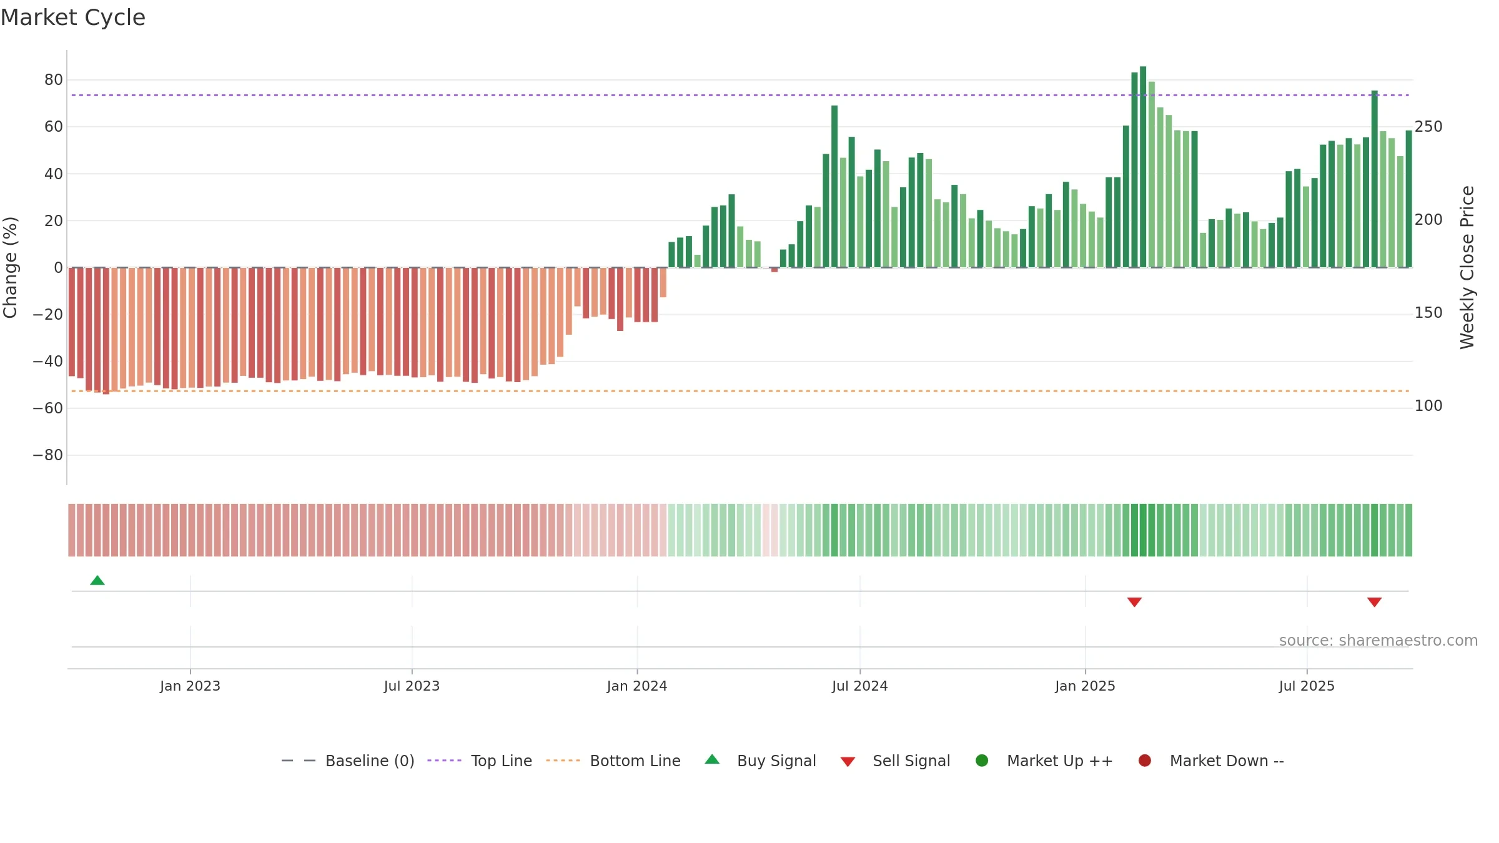This screenshot has width=1499, height=843.
Task: Click the source: sharemaestro.com text
Action: point(1378,641)
